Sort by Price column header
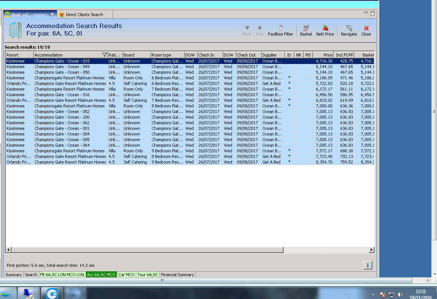The height and width of the screenshot is (299, 437). (323, 55)
